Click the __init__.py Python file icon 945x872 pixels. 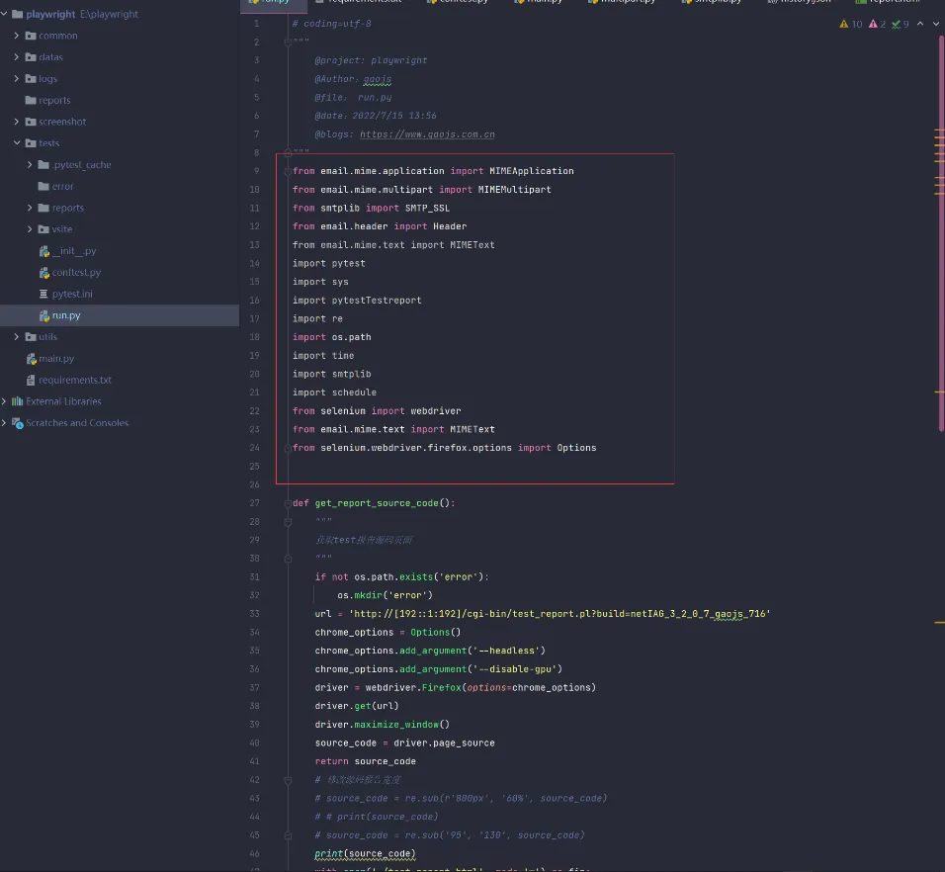[x=44, y=251]
